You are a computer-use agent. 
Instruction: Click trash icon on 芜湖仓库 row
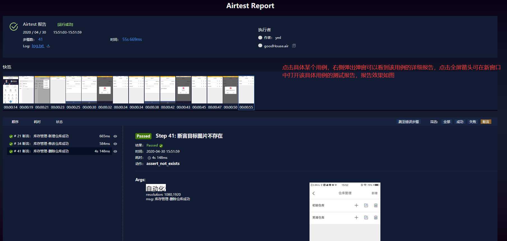click(376, 218)
